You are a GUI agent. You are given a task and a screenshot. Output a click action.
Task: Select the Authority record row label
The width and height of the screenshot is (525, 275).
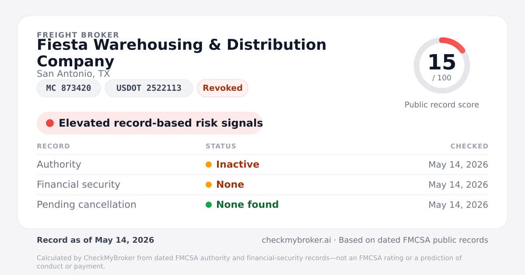pyautogui.click(x=59, y=165)
